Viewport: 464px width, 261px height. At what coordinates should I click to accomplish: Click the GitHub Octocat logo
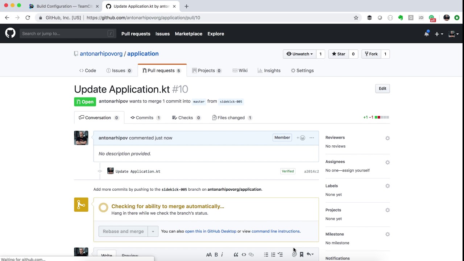click(x=10, y=33)
